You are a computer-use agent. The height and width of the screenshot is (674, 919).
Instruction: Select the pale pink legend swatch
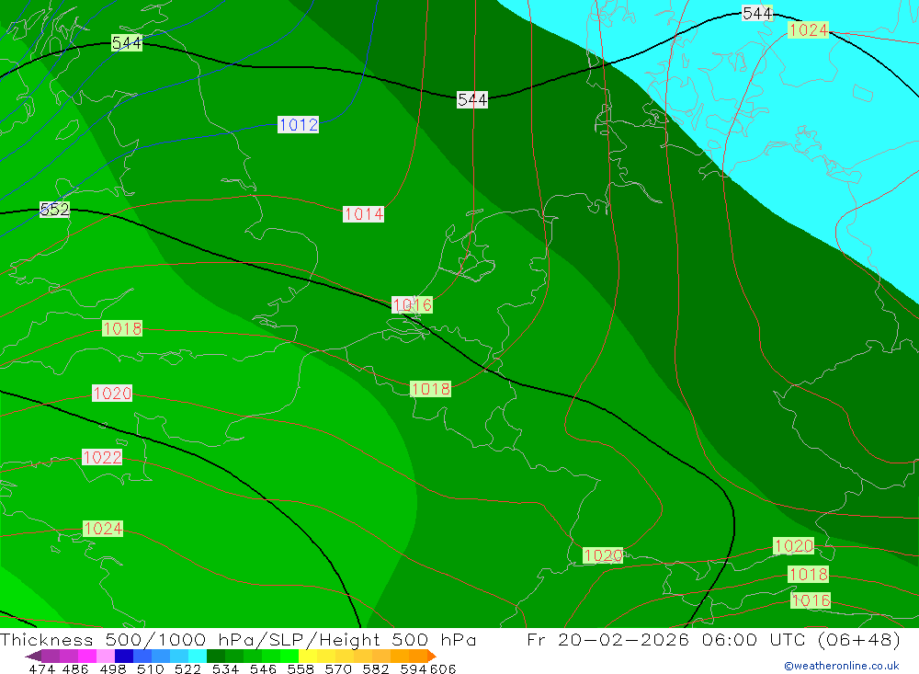(x=106, y=656)
